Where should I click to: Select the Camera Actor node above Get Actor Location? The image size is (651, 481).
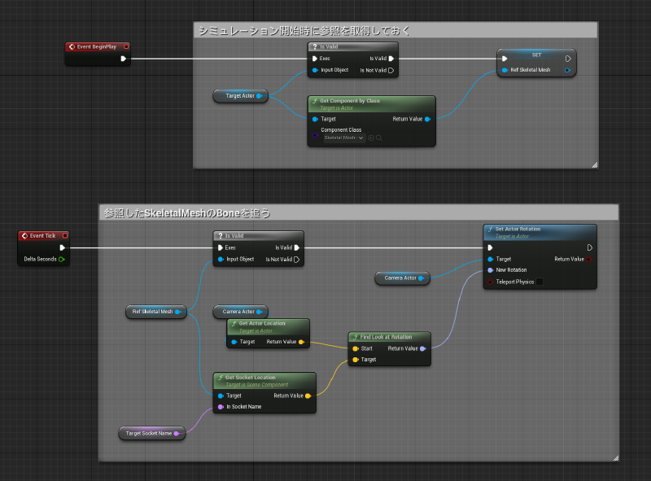pos(240,312)
